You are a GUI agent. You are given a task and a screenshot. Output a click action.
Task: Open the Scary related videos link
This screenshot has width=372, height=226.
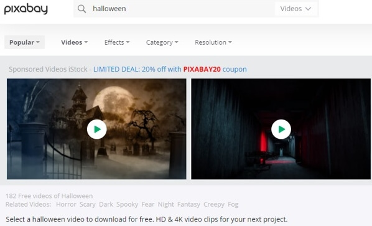coord(88,204)
